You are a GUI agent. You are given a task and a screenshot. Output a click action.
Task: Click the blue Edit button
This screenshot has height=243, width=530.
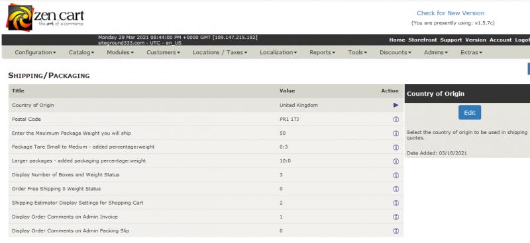click(470, 112)
